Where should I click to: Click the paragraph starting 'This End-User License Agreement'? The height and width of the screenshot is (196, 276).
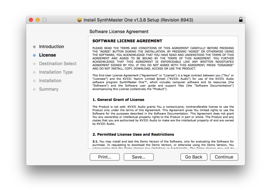point(163,82)
